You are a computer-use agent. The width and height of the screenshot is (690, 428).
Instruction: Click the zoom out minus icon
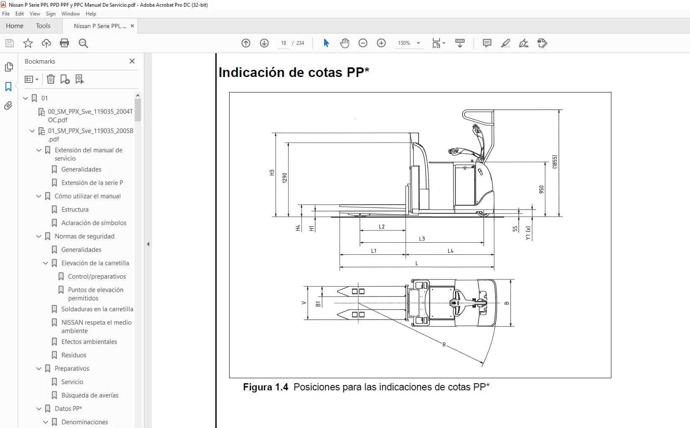tap(363, 43)
